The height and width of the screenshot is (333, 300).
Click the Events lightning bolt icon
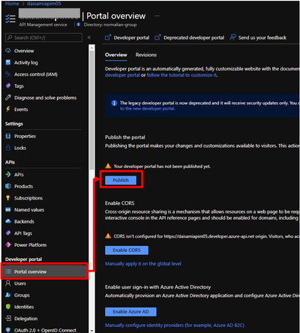(8, 109)
